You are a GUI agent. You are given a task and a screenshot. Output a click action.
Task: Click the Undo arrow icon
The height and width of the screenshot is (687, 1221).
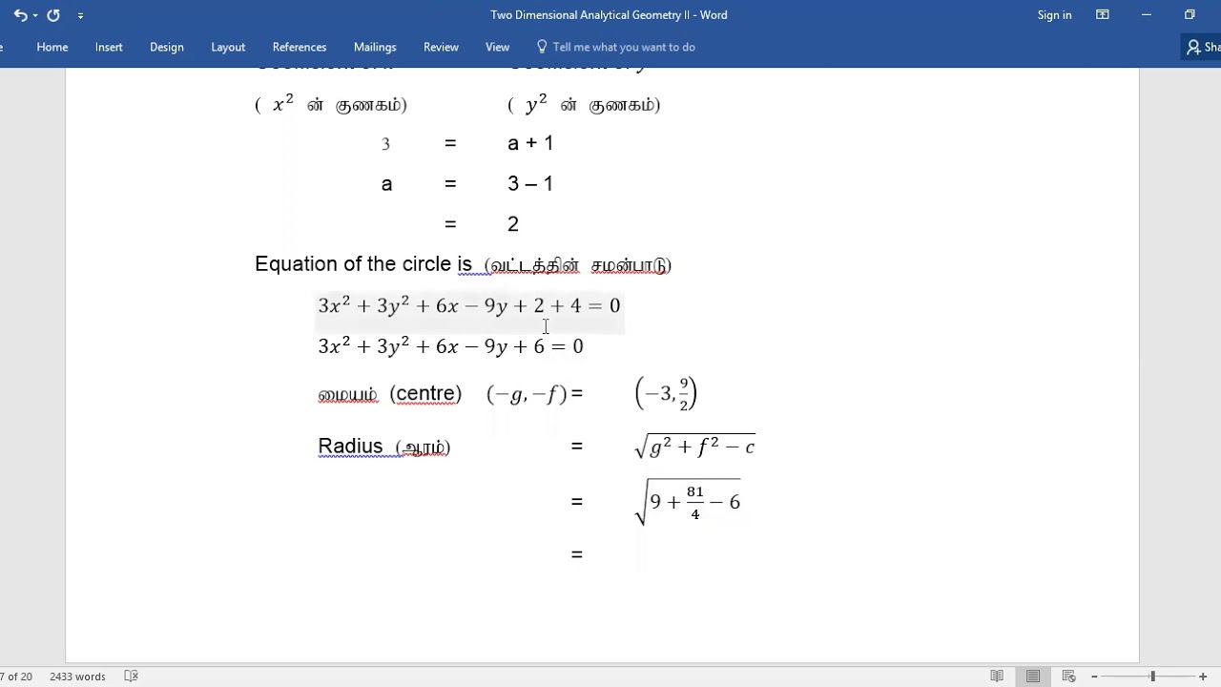[x=19, y=15]
